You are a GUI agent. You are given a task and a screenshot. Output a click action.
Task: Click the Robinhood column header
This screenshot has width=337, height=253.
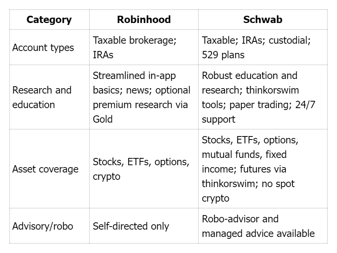pyautogui.click(x=144, y=20)
